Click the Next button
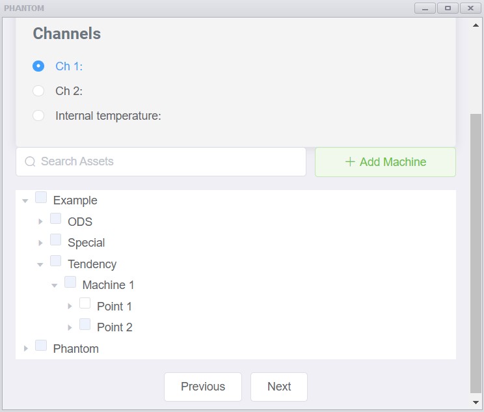 pos(279,387)
